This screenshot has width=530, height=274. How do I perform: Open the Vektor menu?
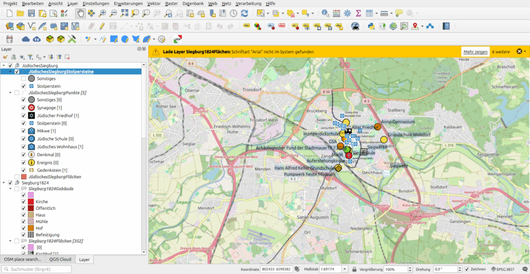coord(154,3)
